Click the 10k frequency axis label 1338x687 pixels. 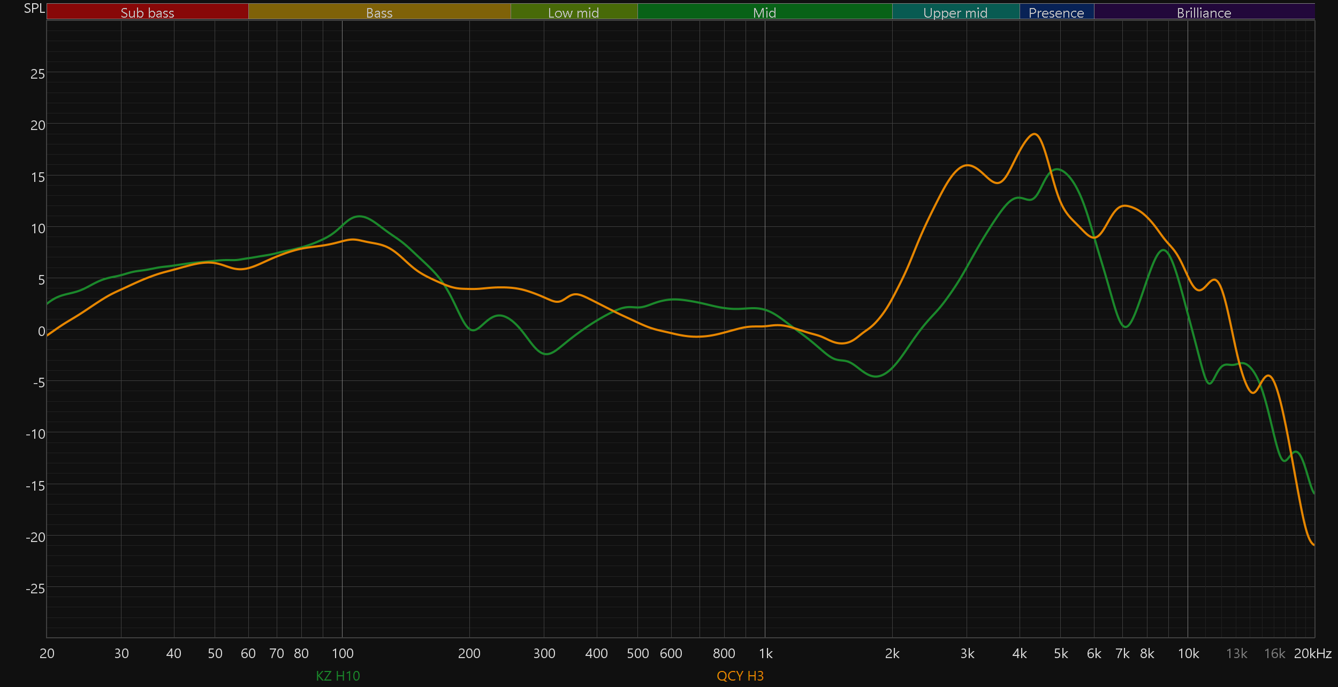[x=1188, y=653]
